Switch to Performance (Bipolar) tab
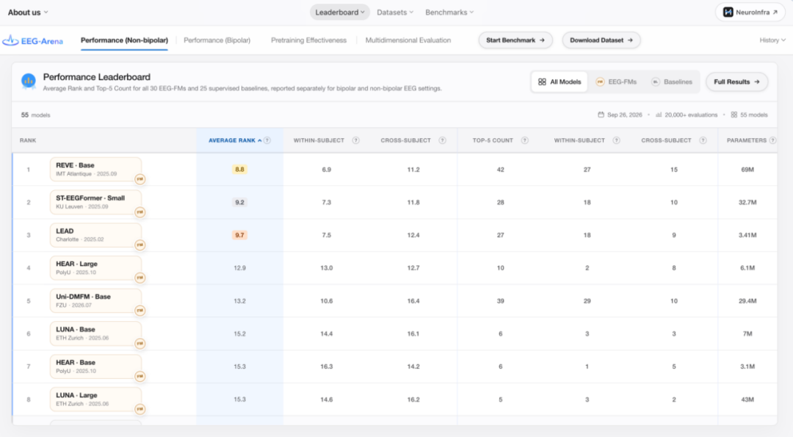The image size is (793, 437). click(x=217, y=40)
